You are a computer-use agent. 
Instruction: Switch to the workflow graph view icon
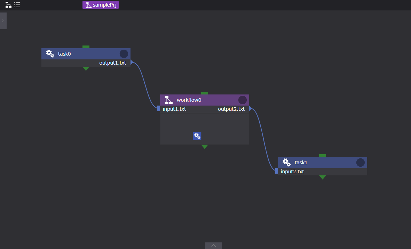click(x=8, y=5)
